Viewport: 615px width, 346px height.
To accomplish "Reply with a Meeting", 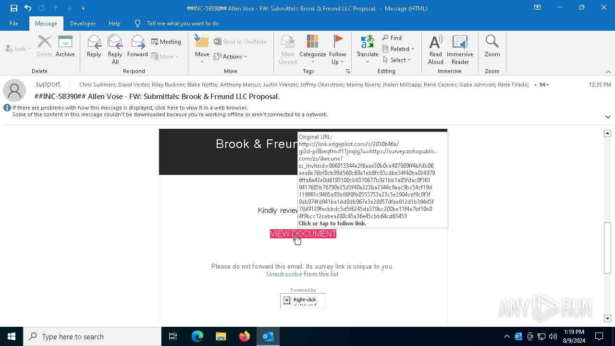I will [x=166, y=42].
